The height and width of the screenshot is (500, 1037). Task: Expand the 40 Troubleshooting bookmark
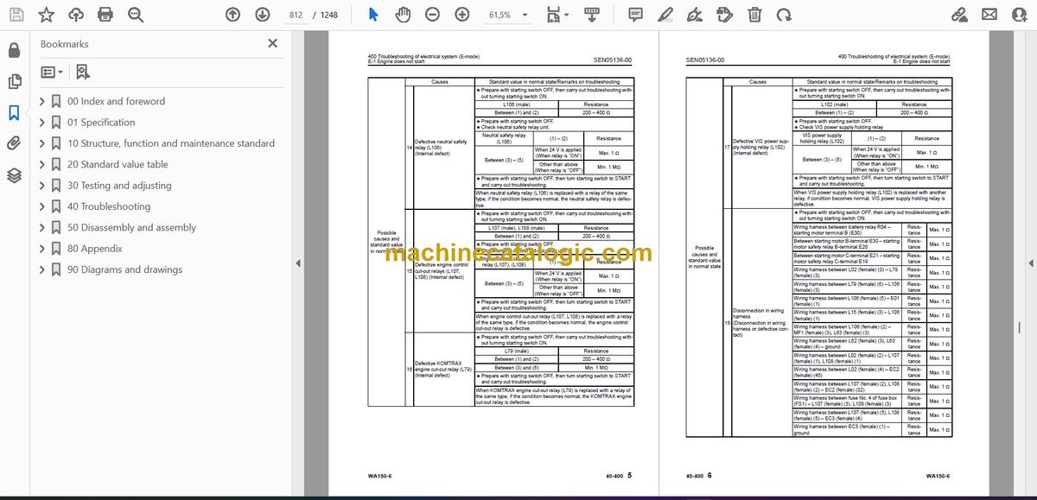[x=42, y=206]
